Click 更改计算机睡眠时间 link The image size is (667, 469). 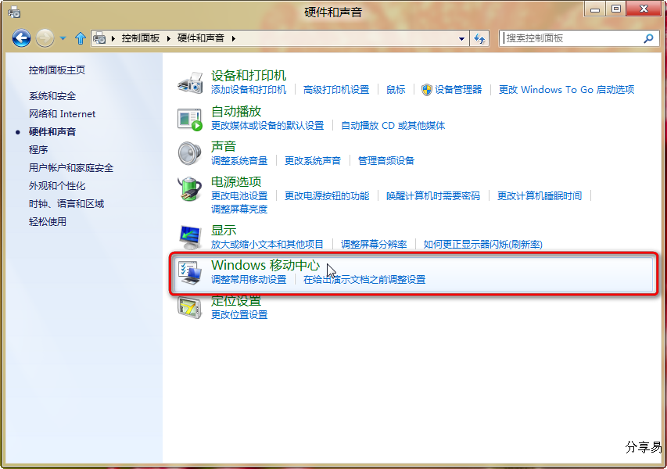tap(540, 195)
